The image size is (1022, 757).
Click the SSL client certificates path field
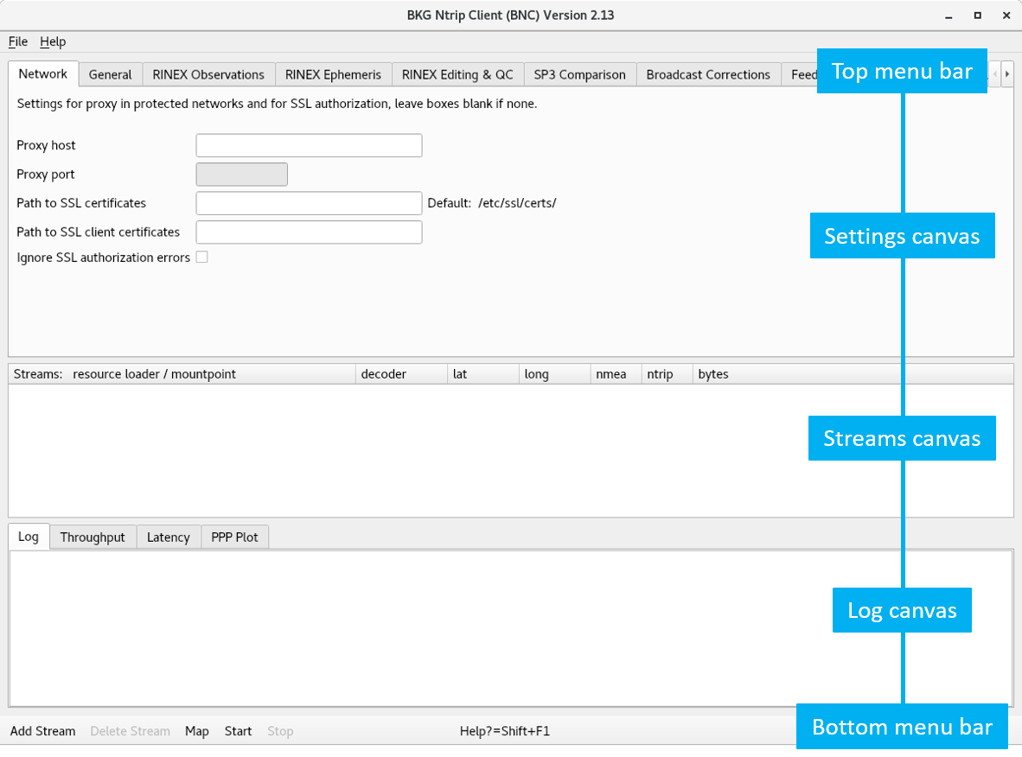tap(309, 232)
